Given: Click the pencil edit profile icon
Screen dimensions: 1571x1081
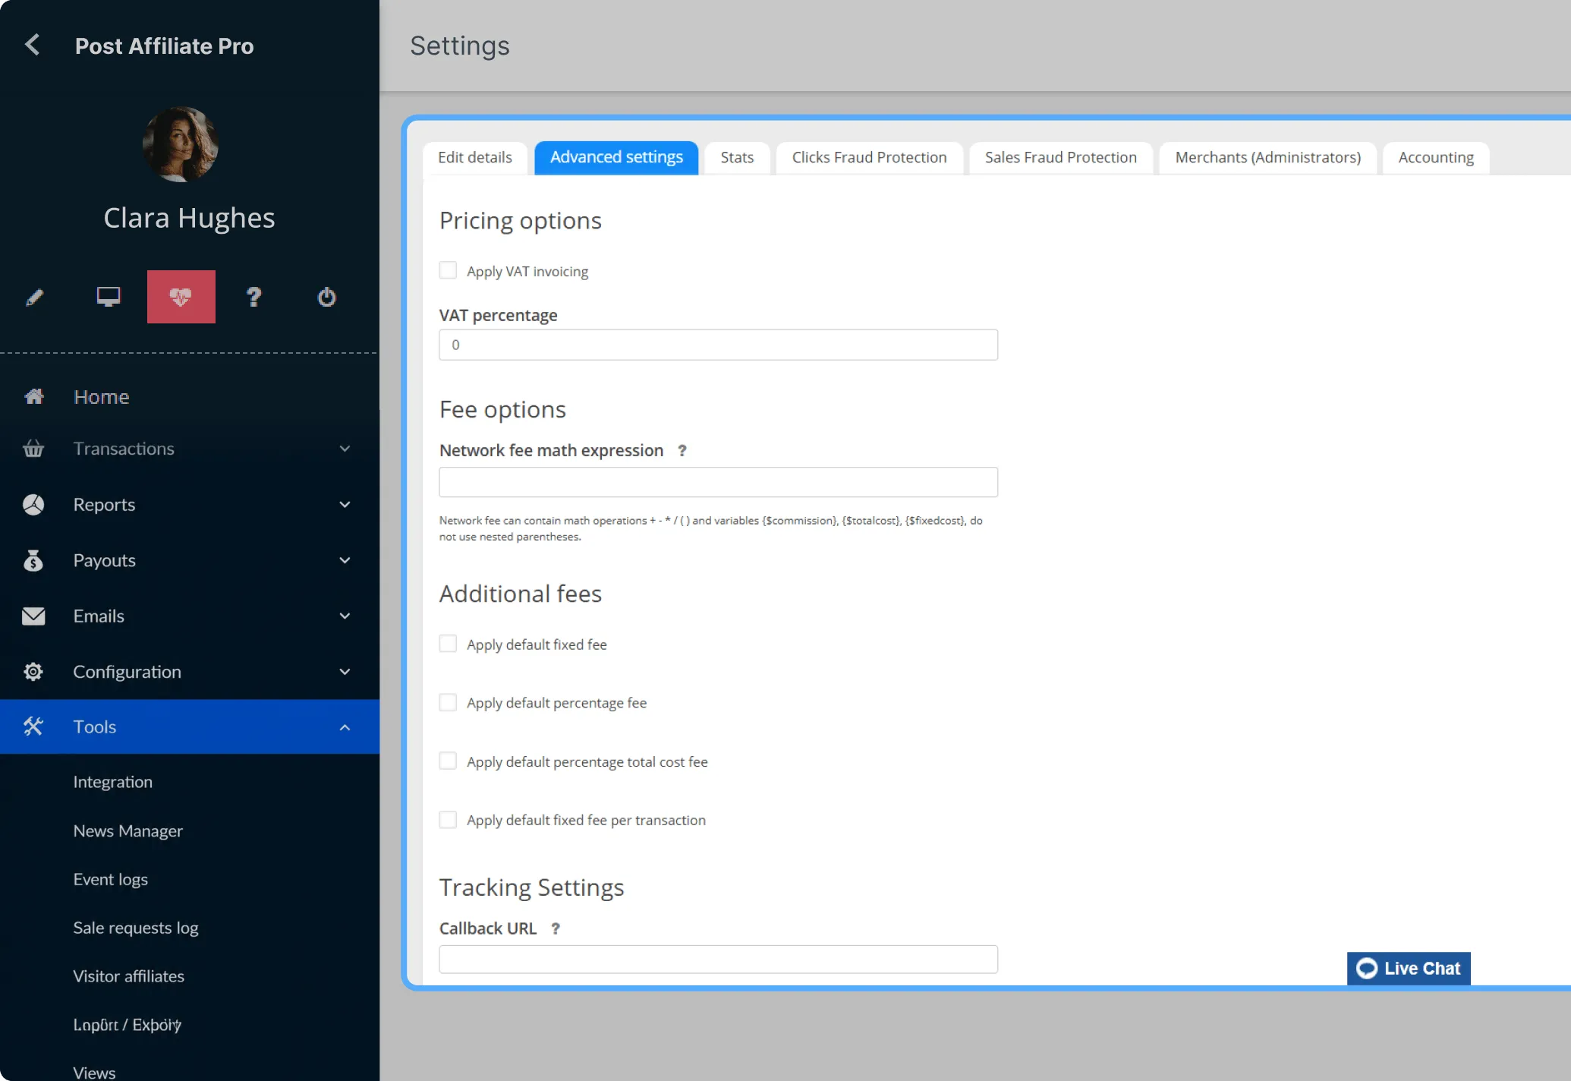Looking at the screenshot, I should click(x=35, y=297).
